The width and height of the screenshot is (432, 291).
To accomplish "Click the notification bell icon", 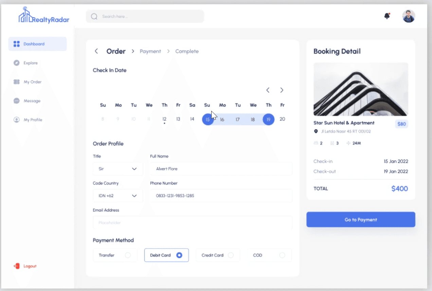I will [x=387, y=16].
